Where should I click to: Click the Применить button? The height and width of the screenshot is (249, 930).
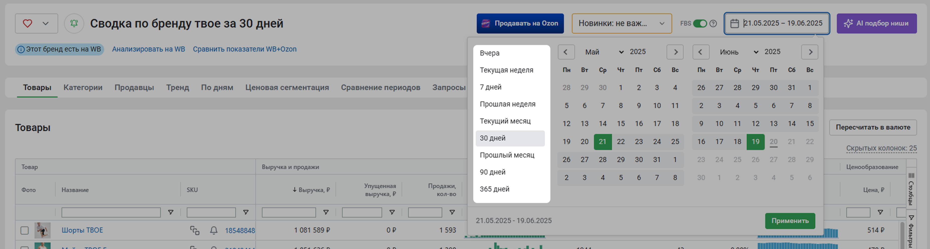click(790, 220)
